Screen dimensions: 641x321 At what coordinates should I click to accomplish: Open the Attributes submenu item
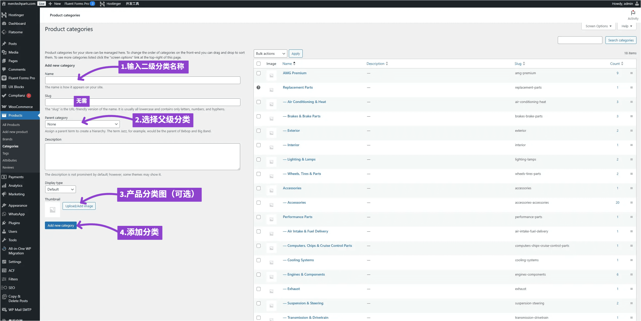[x=10, y=160]
